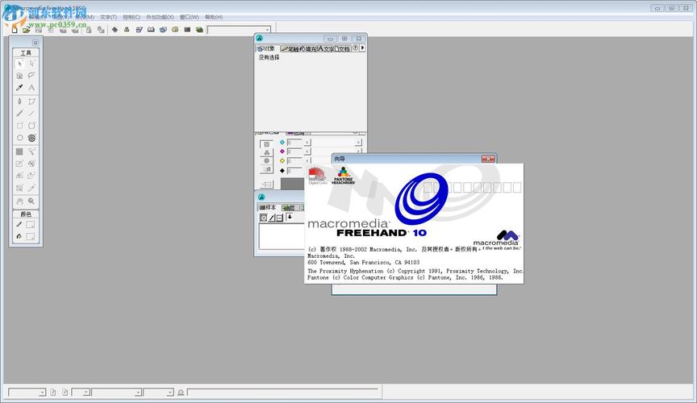Pick the Rectangle tool in toolbox
Viewport: 697px width, 403px height.
pyautogui.click(x=19, y=126)
